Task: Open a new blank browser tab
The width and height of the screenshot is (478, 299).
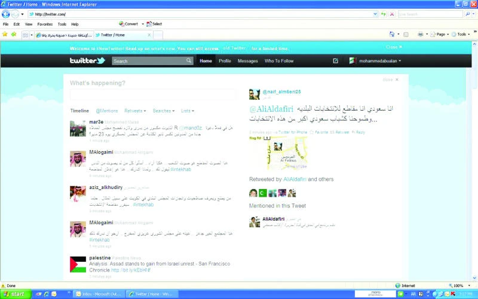Action: [x=158, y=35]
